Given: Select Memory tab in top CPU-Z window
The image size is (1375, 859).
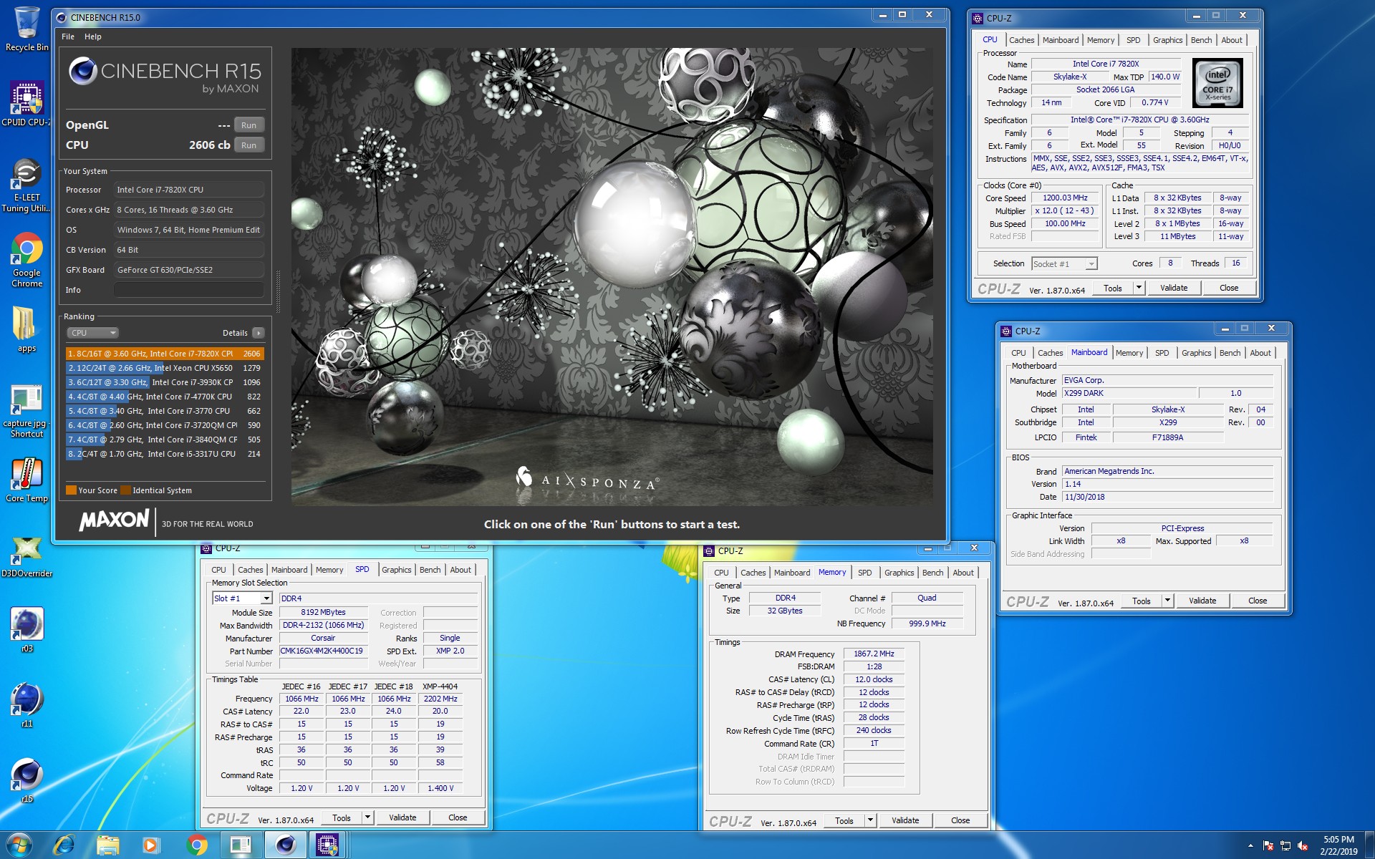Looking at the screenshot, I should (1100, 40).
